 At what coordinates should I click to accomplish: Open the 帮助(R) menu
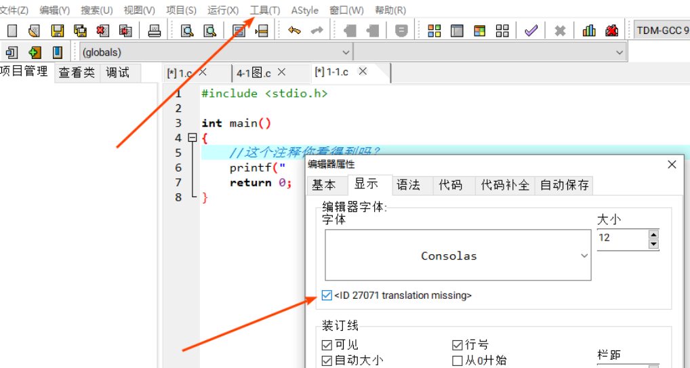[x=390, y=10]
